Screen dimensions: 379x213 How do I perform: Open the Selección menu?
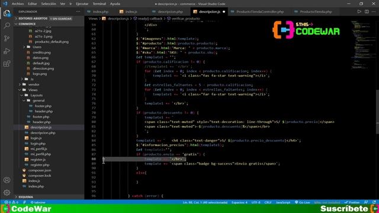click(x=49, y=4)
